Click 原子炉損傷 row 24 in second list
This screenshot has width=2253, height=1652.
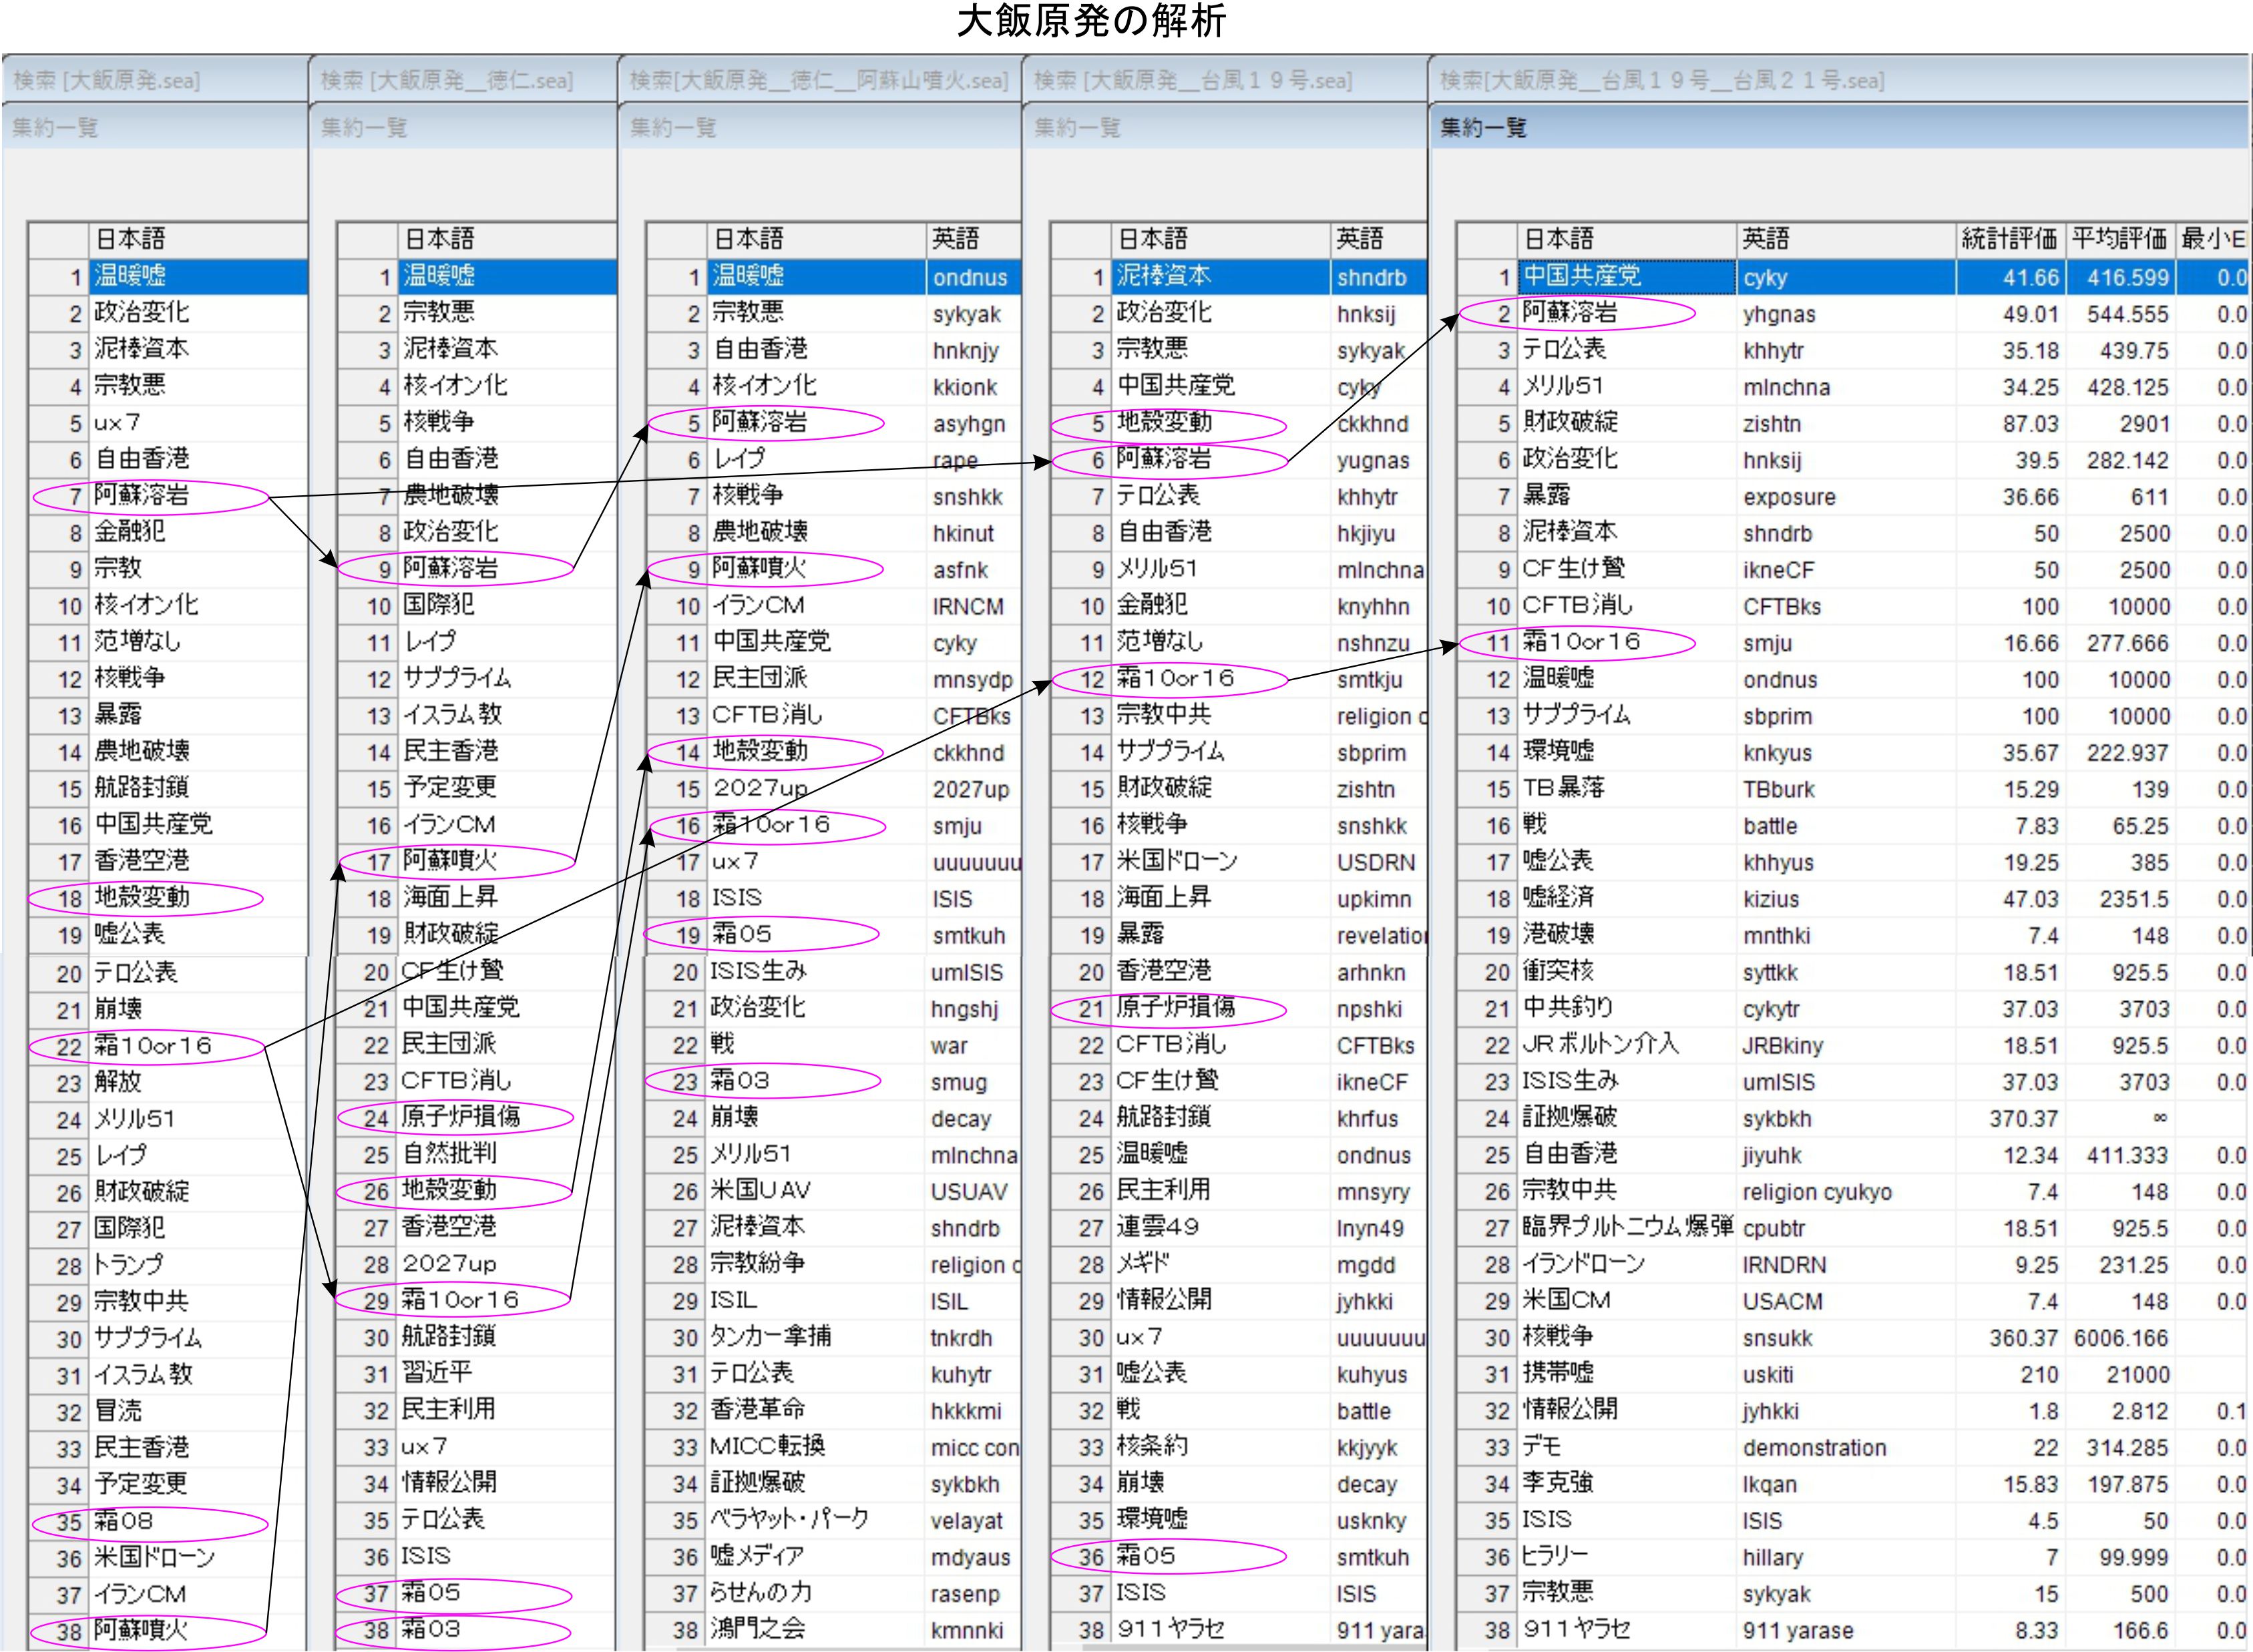click(460, 1117)
